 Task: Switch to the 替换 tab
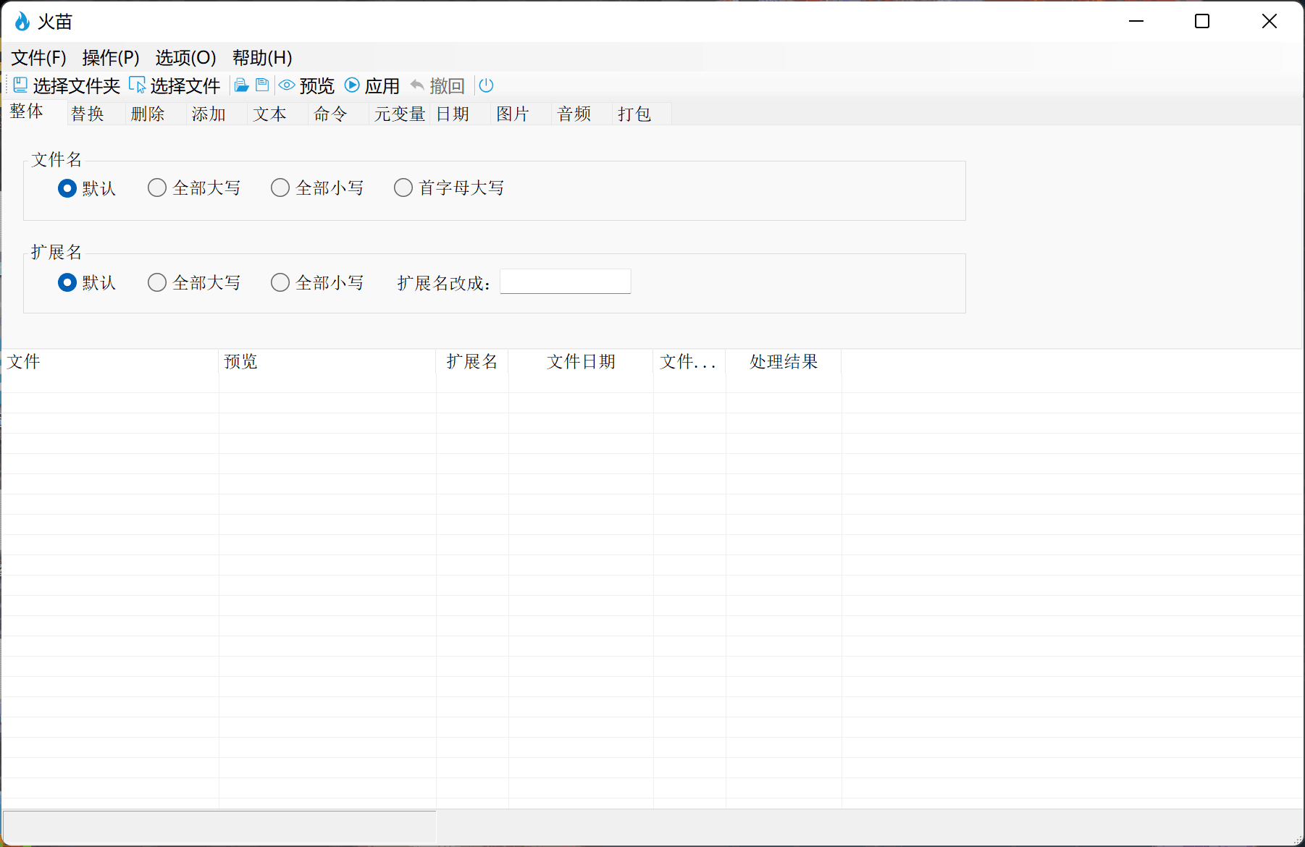coord(88,114)
